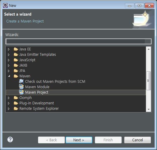
Task: Click the Oomph folder icon
Action: point(16,98)
